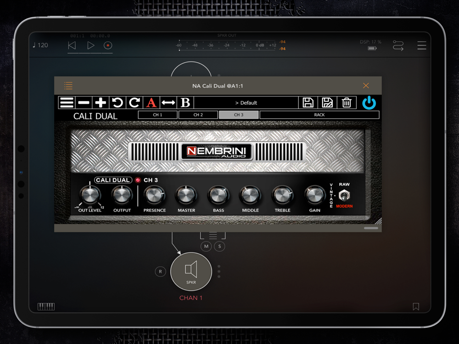The image size is (459, 344).
Task: Switch to the CH 2 tab
Action: pos(198,115)
